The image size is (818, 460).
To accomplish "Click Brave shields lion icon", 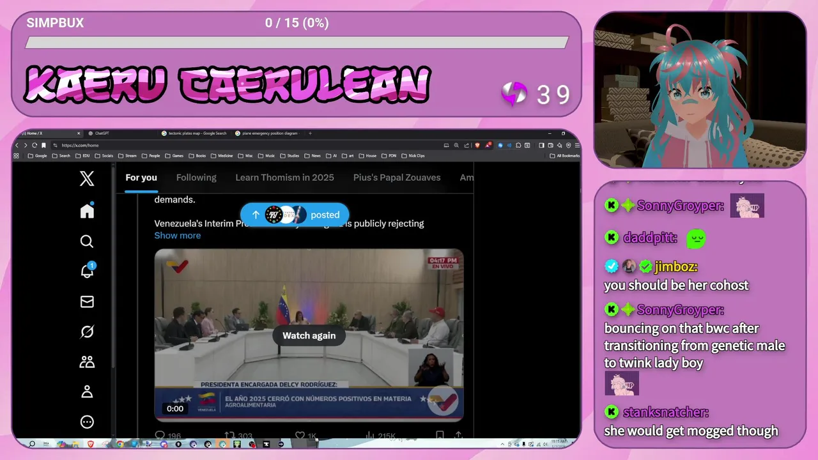I will [477, 145].
